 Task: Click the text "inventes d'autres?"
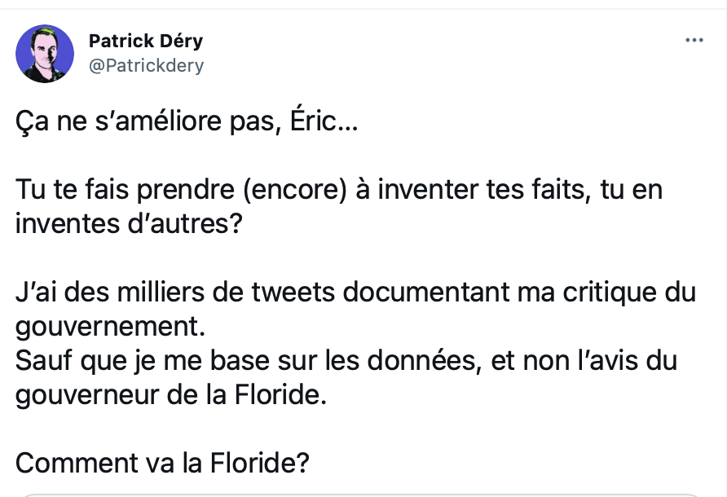pos(129,223)
